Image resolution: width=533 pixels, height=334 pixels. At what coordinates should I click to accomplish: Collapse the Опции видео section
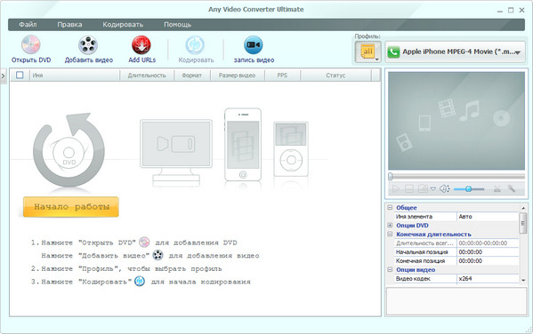[x=390, y=269]
